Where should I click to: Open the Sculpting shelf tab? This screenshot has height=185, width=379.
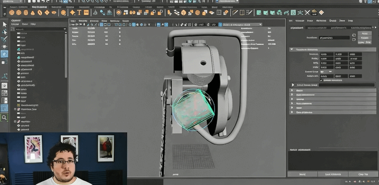click(x=57, y=7)
